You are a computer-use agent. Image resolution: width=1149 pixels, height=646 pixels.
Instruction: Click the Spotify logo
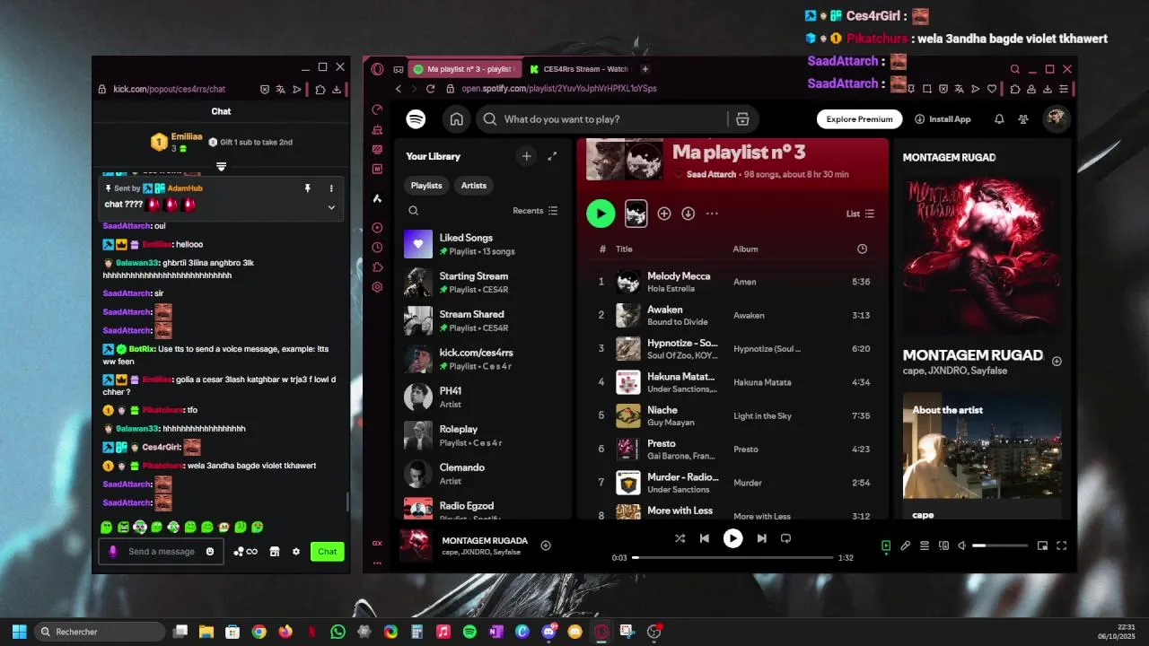click(416, 119)
